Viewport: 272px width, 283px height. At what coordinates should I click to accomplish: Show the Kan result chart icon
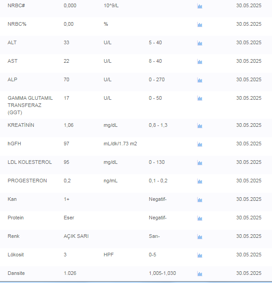200,200
